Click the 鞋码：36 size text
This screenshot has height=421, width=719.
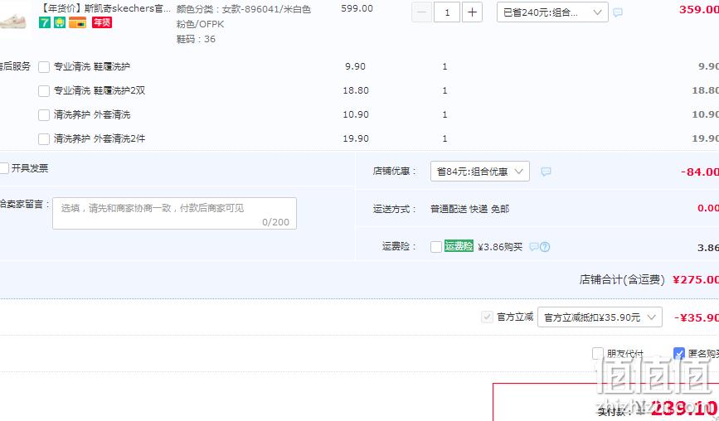click(x=196, y=39)
